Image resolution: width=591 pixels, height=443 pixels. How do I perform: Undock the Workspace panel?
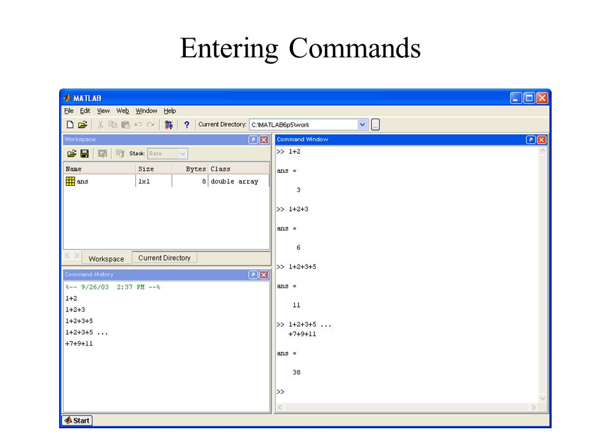(253, 140)
